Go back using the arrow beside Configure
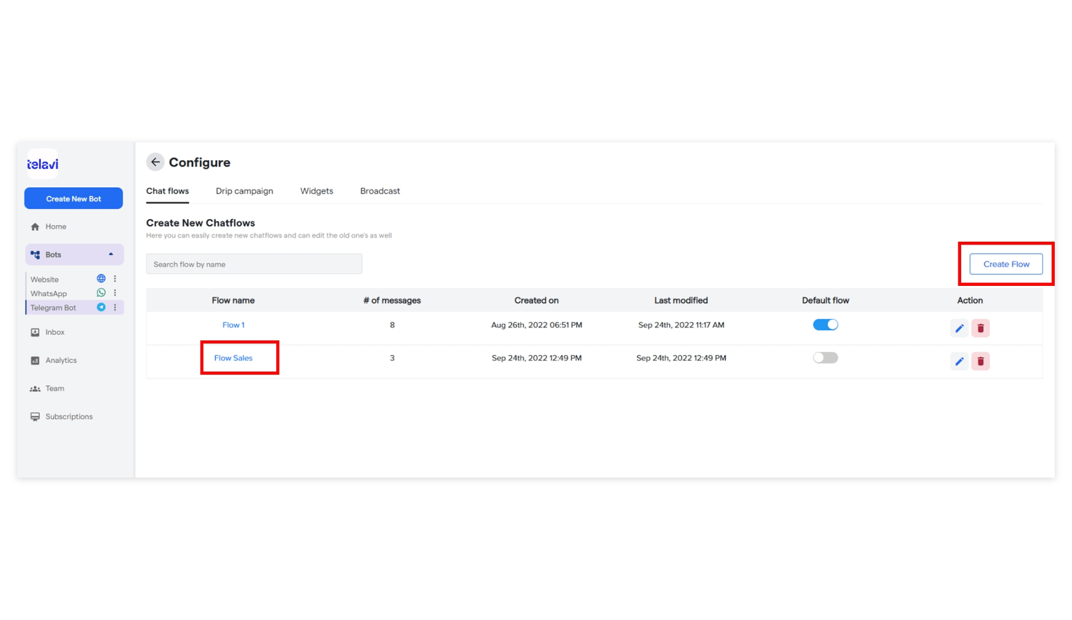The image size is (1072, 620). [155, 162]
